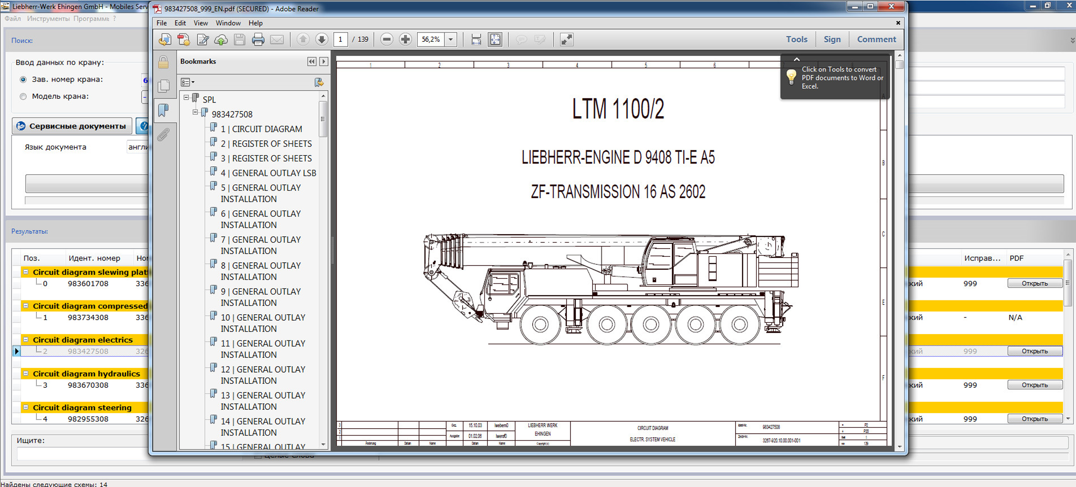The width and height of the screenshot is (1076, 487).
Task: Open the Page Thumbnails panel icon
Action: point(163,86)
